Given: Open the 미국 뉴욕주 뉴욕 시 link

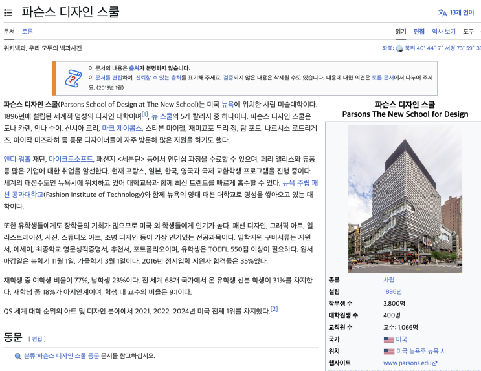Looking at the screenshot, I should tap(421, 351).
